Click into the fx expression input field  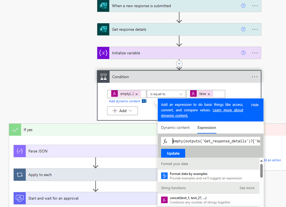point(216,141)
